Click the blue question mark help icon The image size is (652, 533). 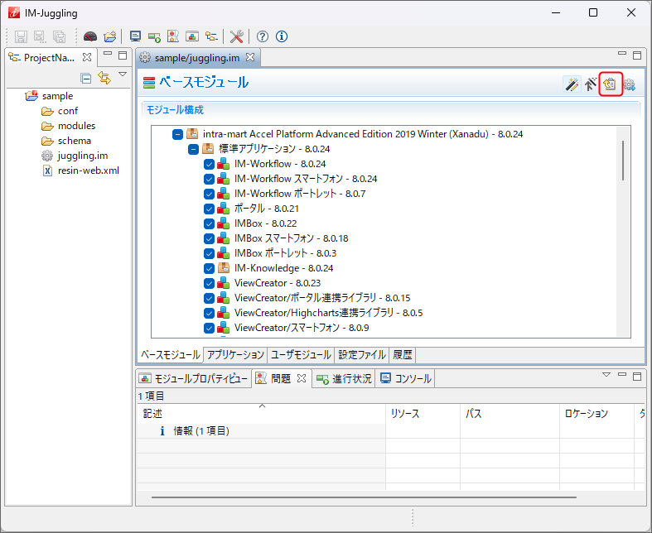[x=263, y=36]
